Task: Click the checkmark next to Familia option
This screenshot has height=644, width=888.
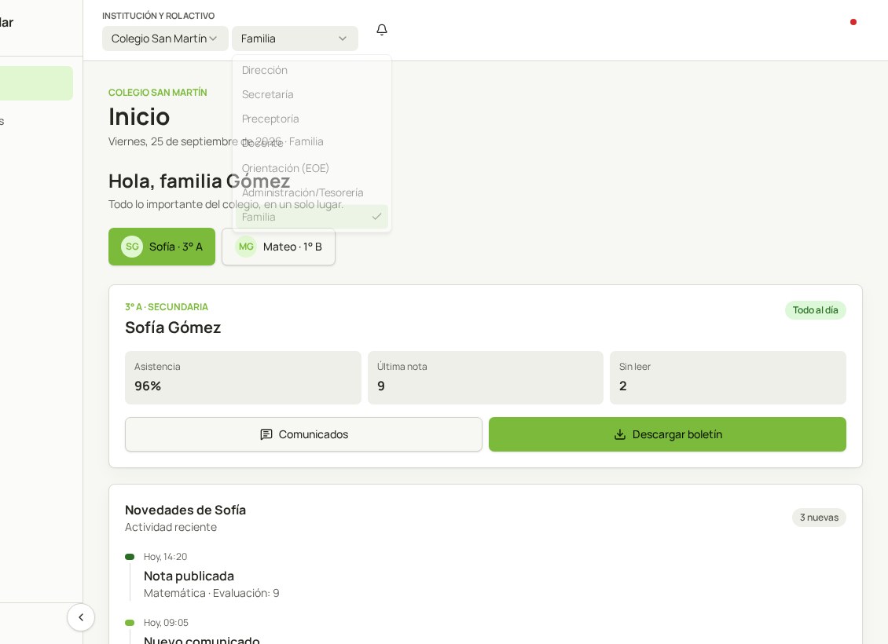Action: pos(376,217)
